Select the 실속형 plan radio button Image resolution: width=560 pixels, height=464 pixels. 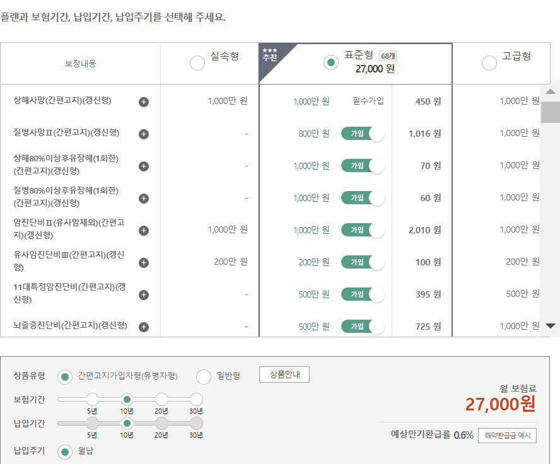point(197,63)
